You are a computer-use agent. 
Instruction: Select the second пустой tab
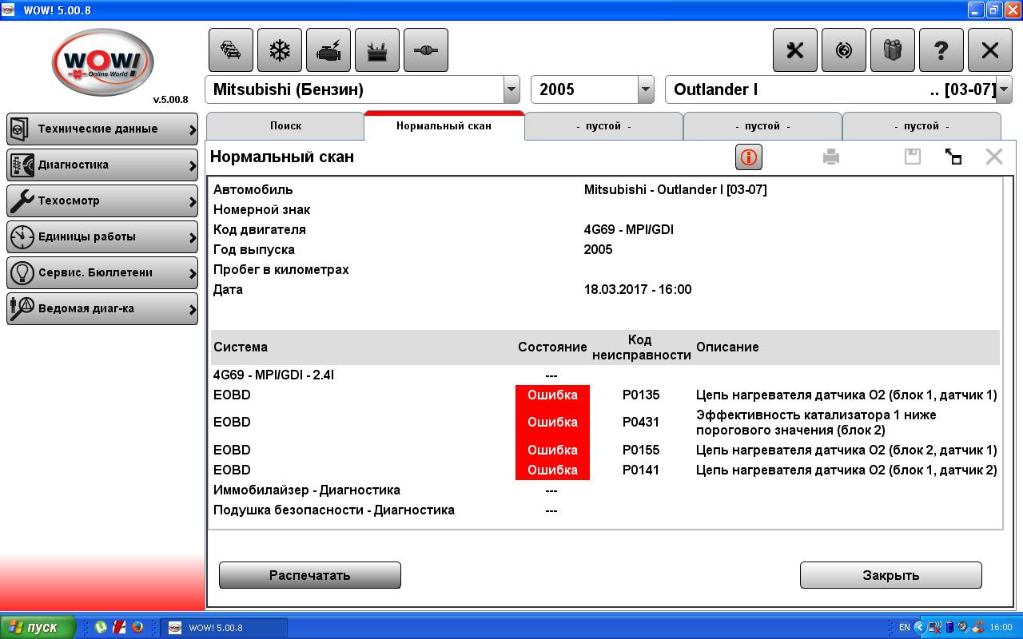click(x=762, y=126)
